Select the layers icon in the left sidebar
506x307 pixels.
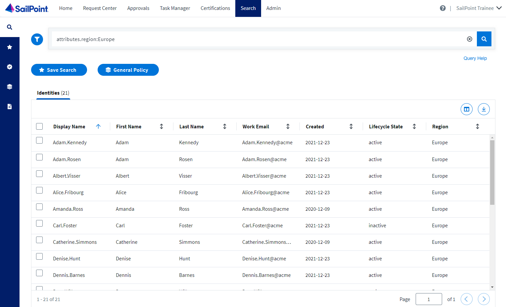point(10,86)
